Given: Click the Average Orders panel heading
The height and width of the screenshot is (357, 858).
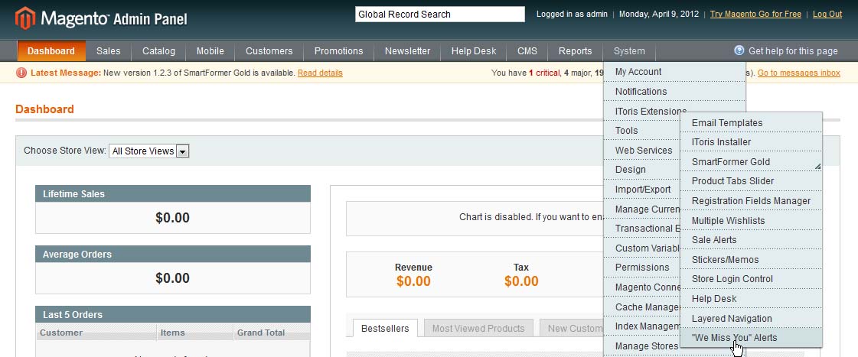Looking at the screenshot, I should pyautogui.click(x=173, y=255).
